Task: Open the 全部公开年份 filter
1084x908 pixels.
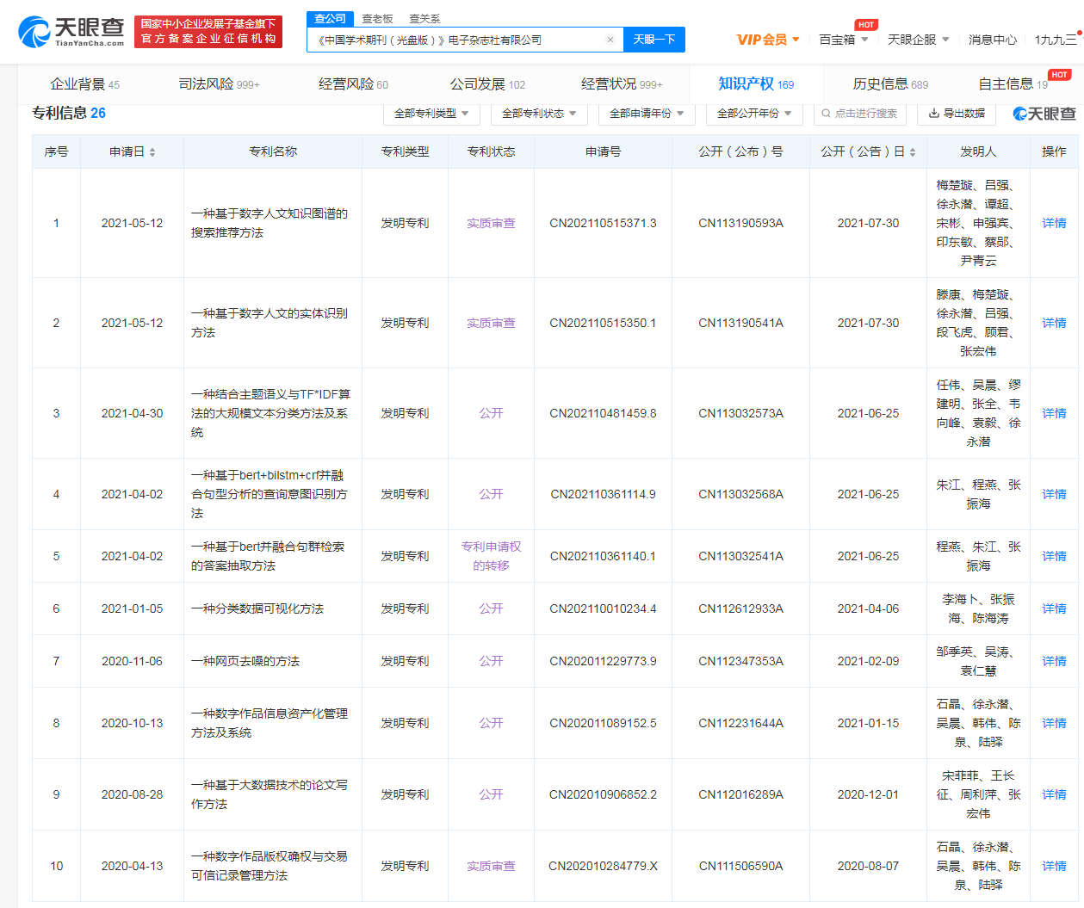Action: pyautogui.click(x=754, y=114)
